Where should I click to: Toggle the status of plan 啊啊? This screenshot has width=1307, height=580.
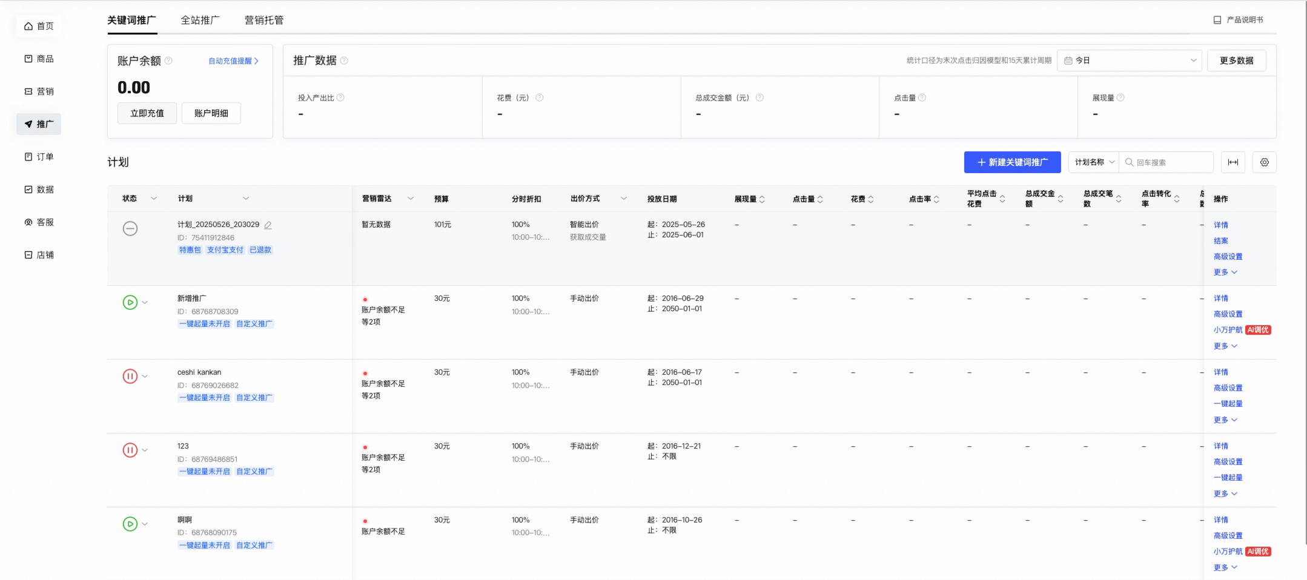click(130, 524)
